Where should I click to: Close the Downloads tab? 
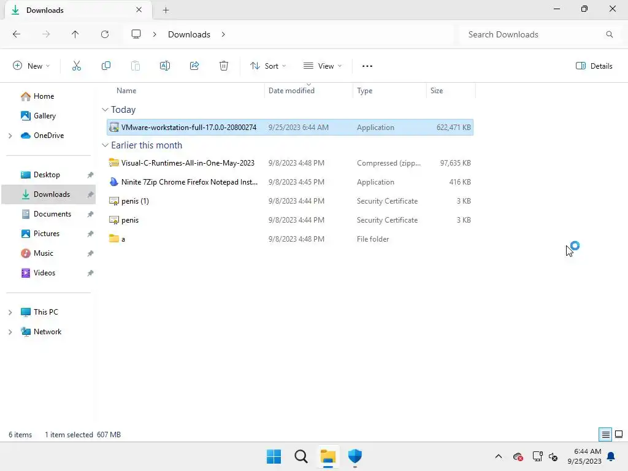click(139, 10)
